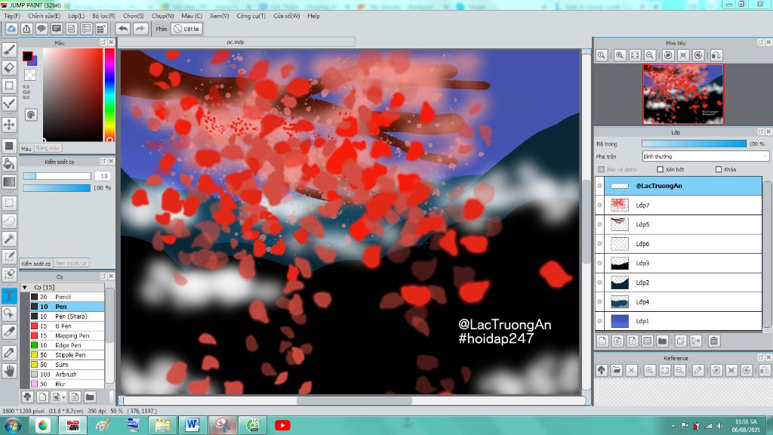This screenshot has height=435, width=773.
Task: Rotate view left in the navigator panel
Action: tap(668, 55)
